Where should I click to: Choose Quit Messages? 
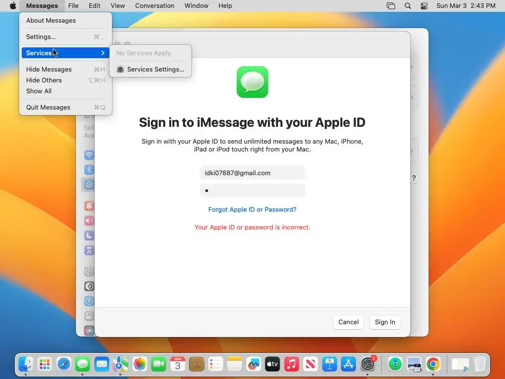66,107
